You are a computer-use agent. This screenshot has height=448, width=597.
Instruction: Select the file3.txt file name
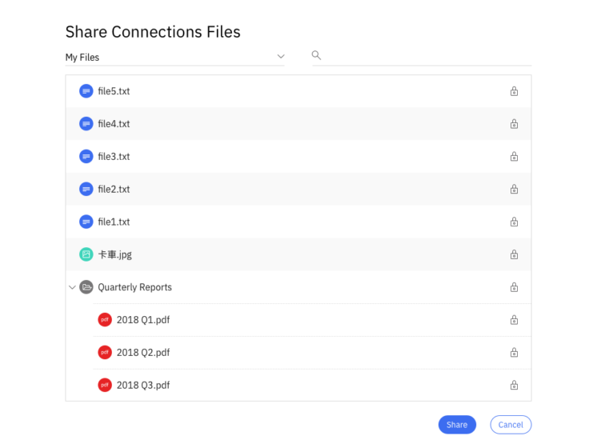[x=114, y=157]
